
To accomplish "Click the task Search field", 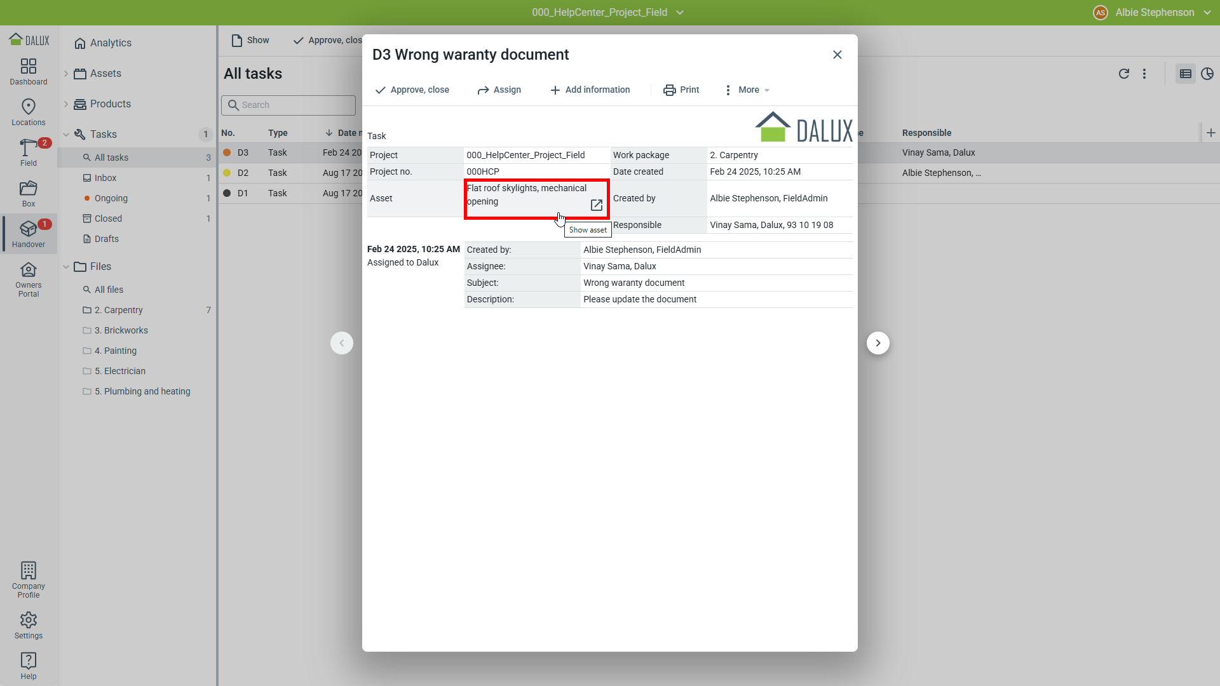I will (x=288, y=105).
